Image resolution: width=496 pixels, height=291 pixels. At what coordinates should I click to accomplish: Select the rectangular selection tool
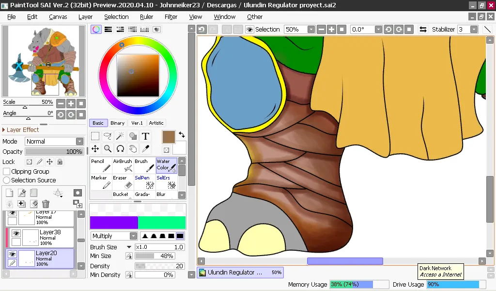95,136
